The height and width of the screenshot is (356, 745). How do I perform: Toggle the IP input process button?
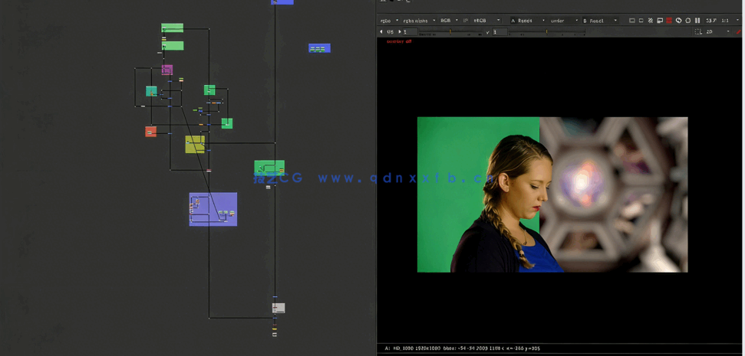click(466, 21)
